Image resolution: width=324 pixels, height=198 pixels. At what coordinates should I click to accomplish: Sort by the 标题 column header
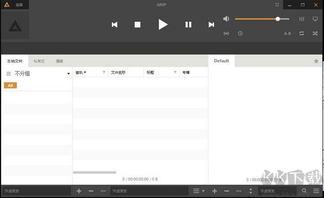click(150, 73)
